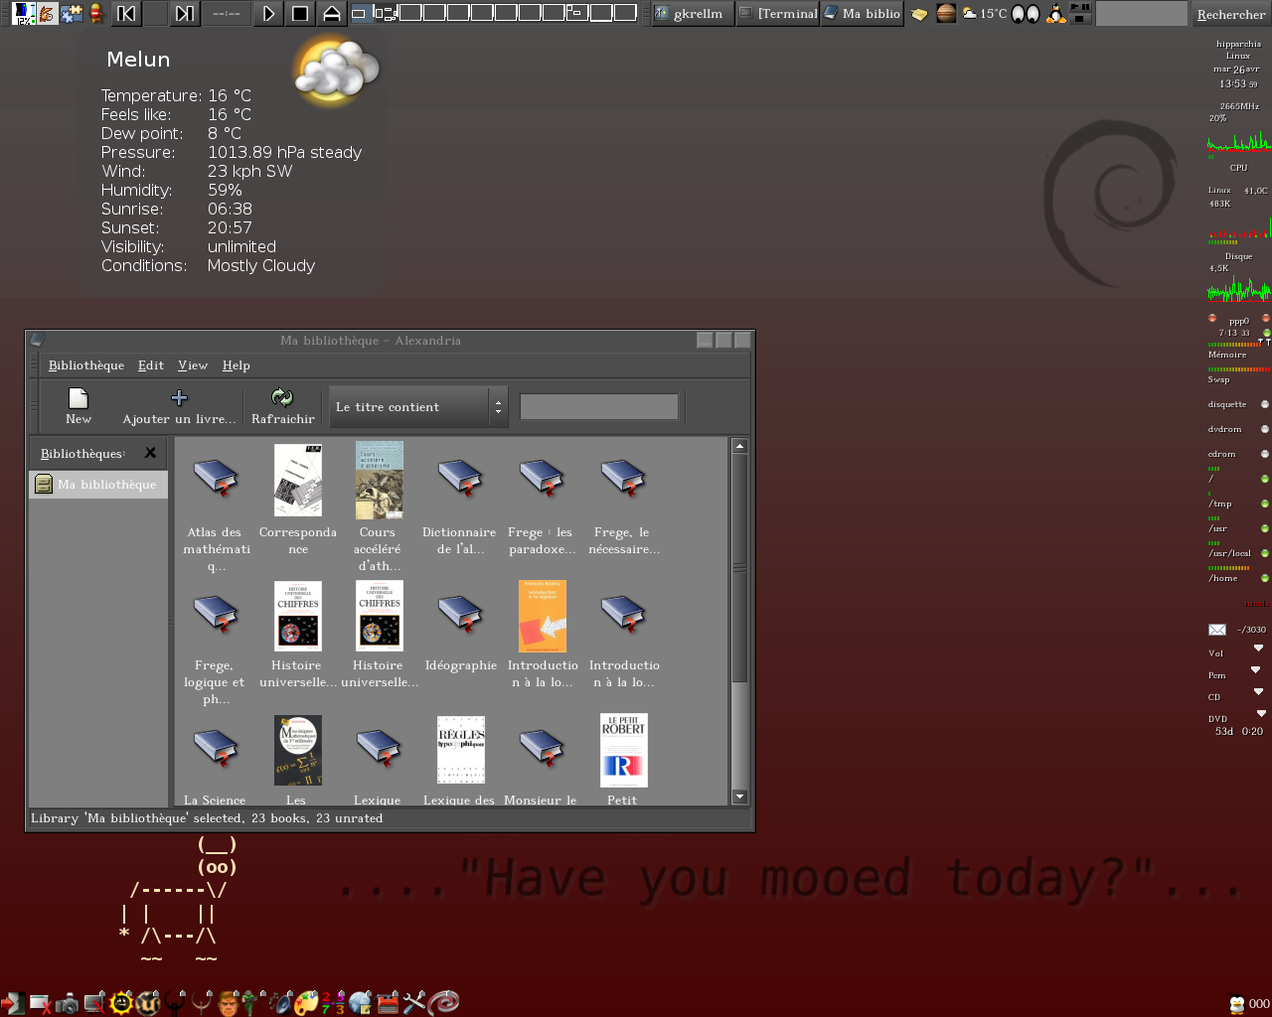The height and width of the screenshot is (1017, 1272).
Task: Click the New library toolbar icon
Action: tap(78, 399)
